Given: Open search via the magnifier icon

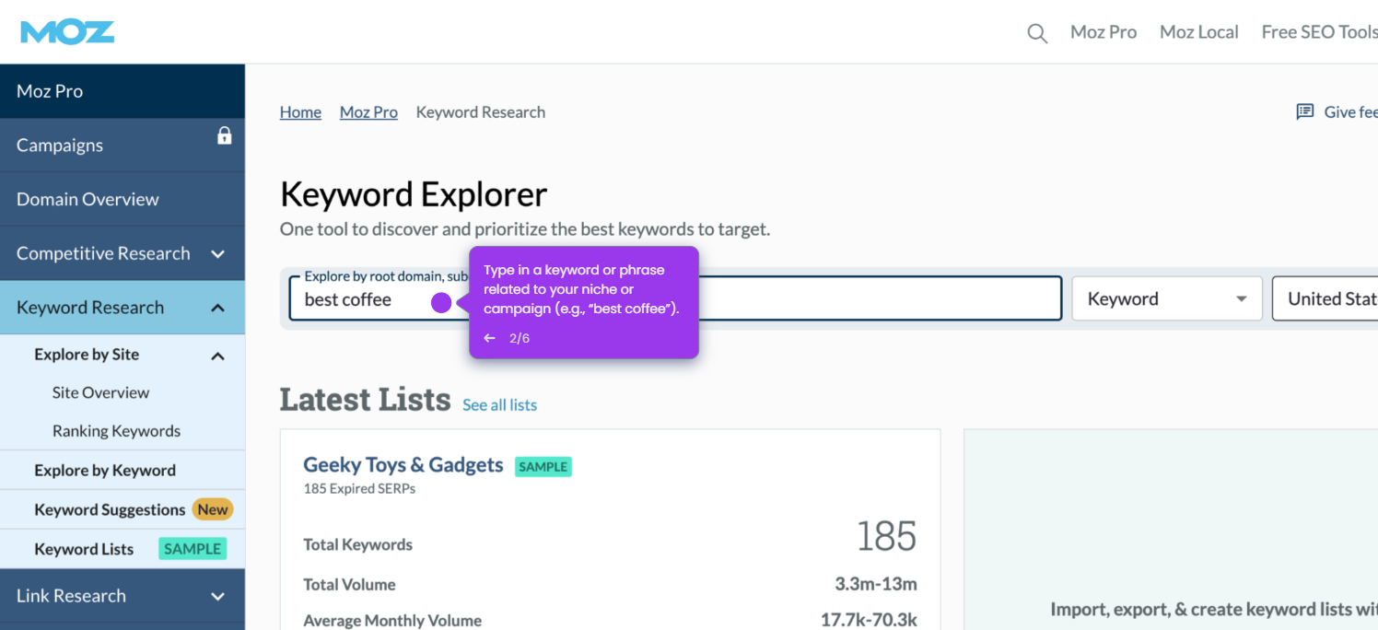Looking at the screenshot, I should pos(1036,32).
